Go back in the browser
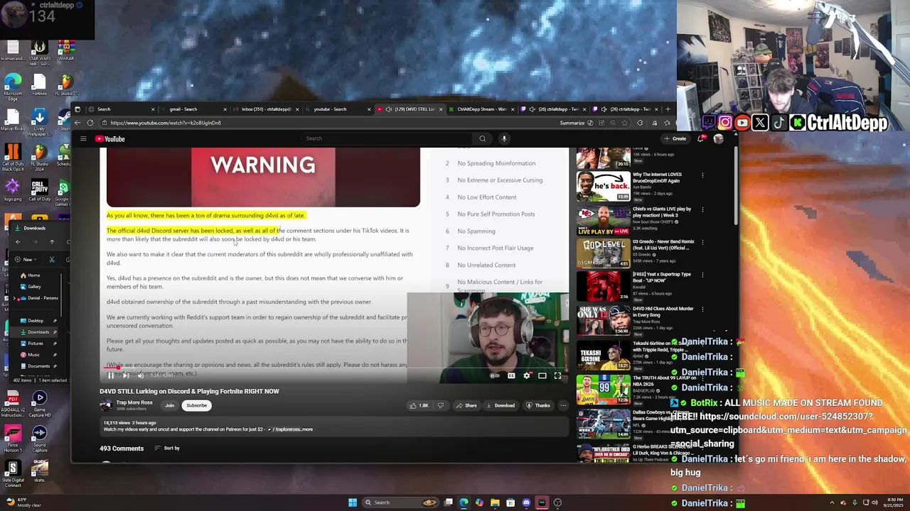Screen dimensions: 910x511 [x=77, y=123]
